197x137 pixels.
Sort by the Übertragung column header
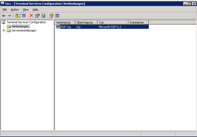[x=86, y=22]
